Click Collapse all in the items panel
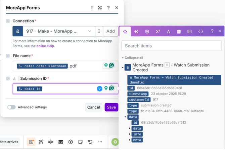225x150 pixels. (x=133, y=58)
